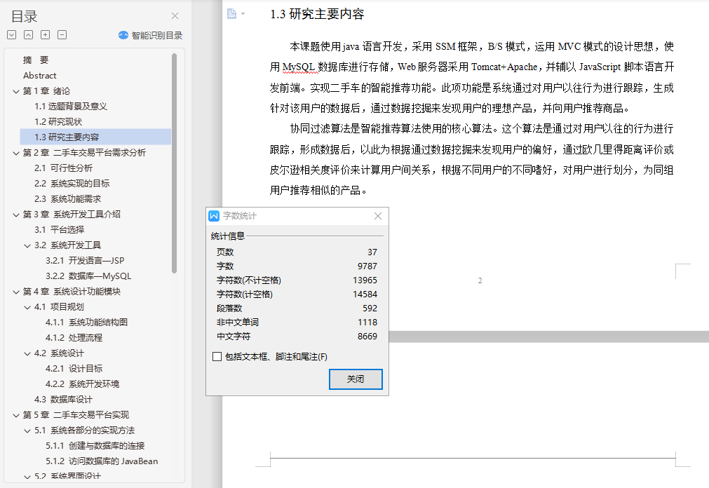Click the 字符数(不计空格) value 13965
This screenshot has height=488, width=709.
(365, 280)
